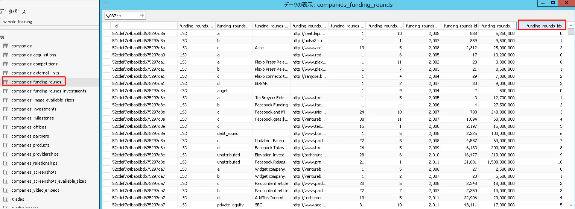The image size is (575, 209).
Task: Click the scroll-up arrow of the data grid
Action: 571,25
